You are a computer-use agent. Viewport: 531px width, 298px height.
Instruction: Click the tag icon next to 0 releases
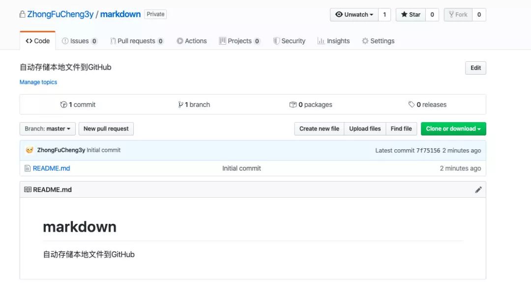pyautogui.click(x=412, y=105)
